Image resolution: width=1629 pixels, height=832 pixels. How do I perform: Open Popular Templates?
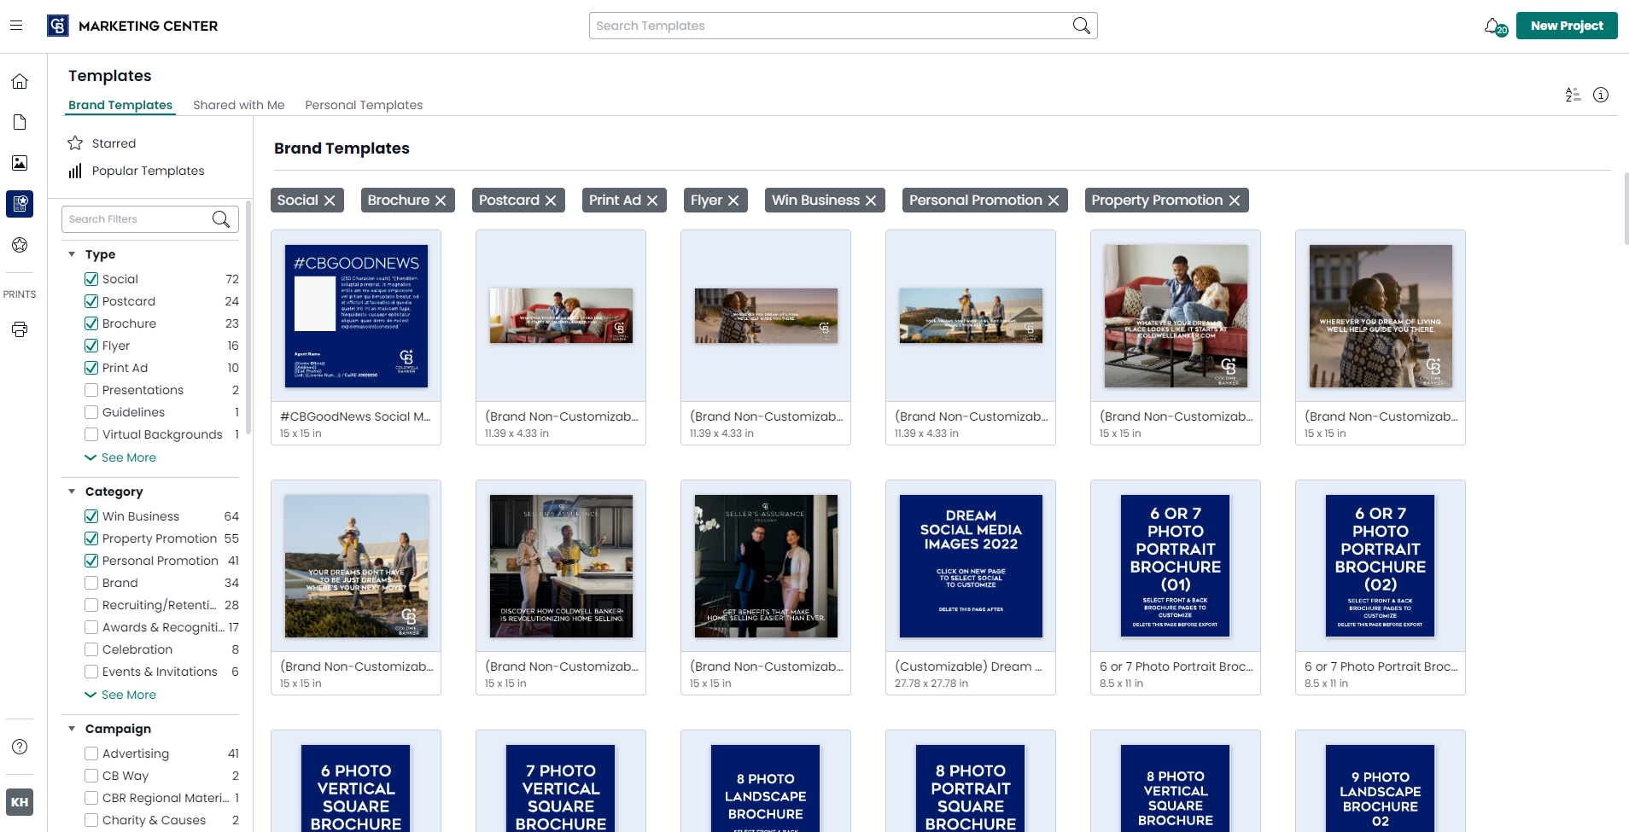[149, 171]
